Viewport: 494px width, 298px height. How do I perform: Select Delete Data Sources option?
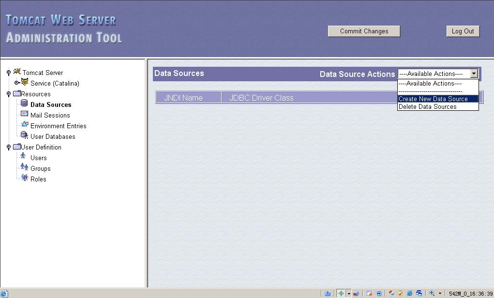[x=438, y=107]
